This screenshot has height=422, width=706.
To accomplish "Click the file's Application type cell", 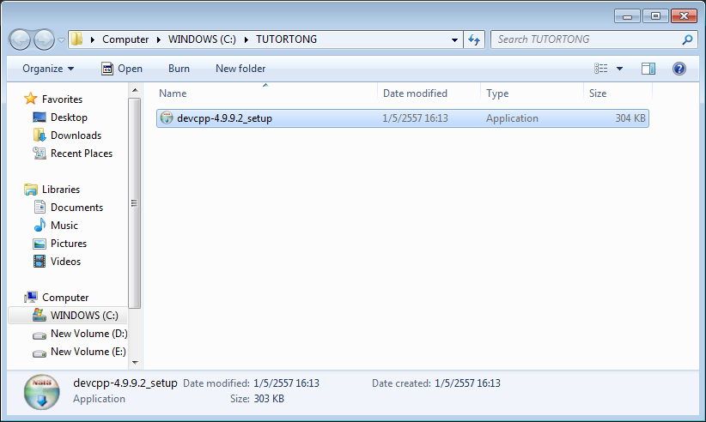I will pos(512,118).
